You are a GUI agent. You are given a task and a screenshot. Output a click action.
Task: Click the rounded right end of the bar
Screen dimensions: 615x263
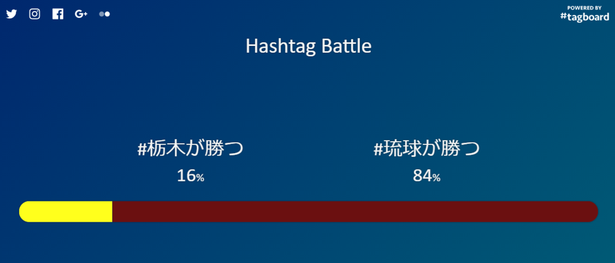[x=592, y=212]
